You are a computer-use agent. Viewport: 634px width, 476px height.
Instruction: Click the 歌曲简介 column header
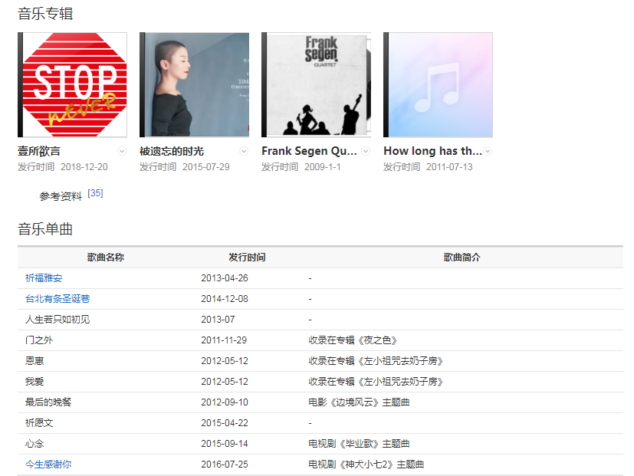point(462,258)
